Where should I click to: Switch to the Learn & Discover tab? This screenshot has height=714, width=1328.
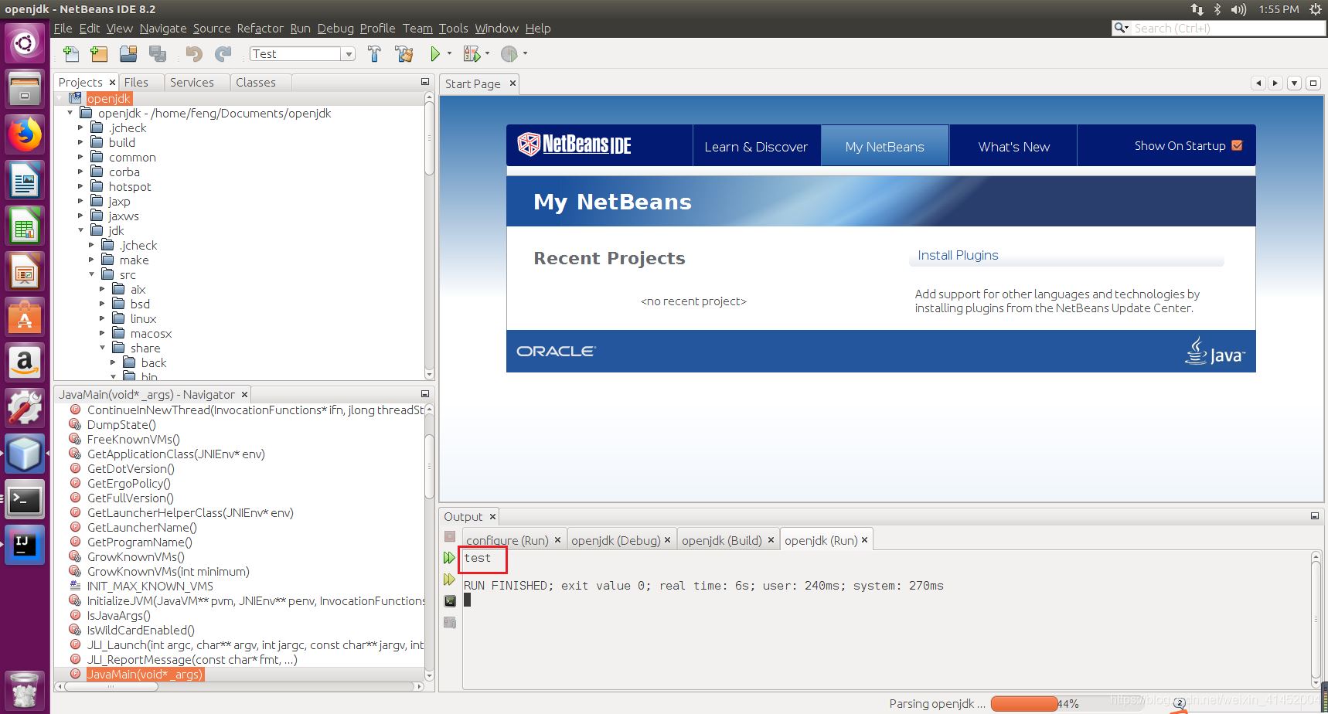(755, 147)
